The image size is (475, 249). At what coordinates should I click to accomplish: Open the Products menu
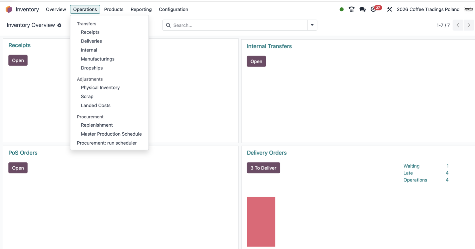(114, 9)
